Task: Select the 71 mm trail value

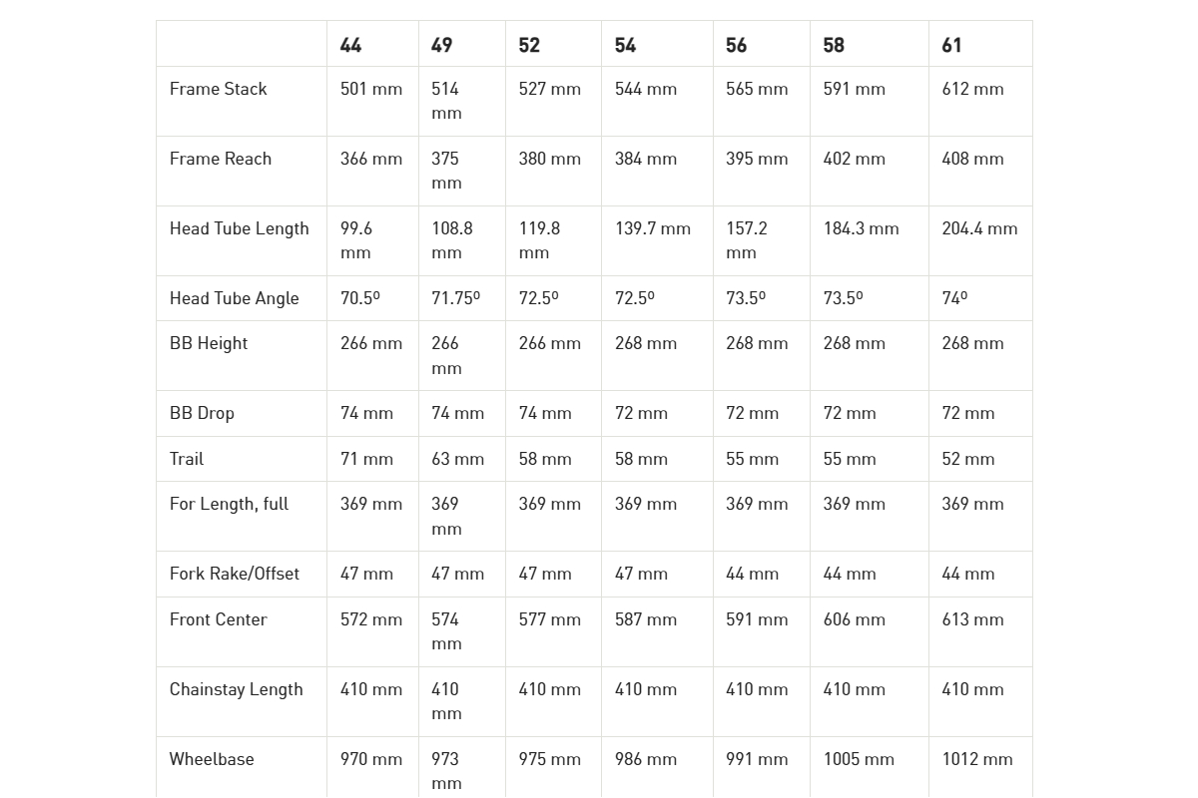Action: (366, 459)
